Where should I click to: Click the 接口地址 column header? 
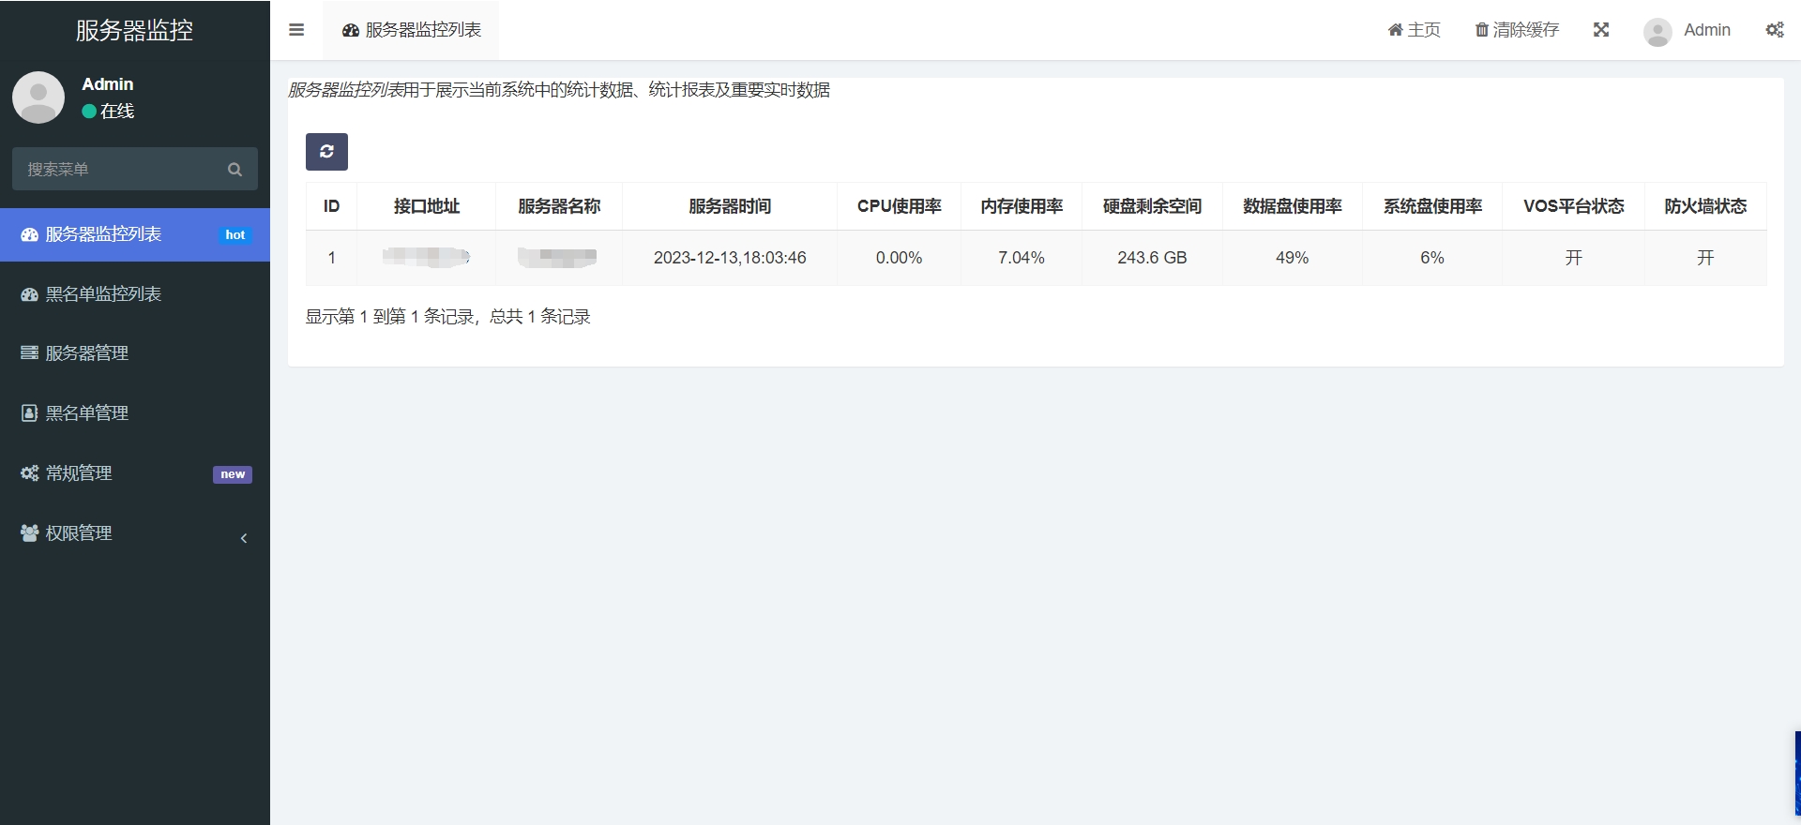(x=427, y=206)
